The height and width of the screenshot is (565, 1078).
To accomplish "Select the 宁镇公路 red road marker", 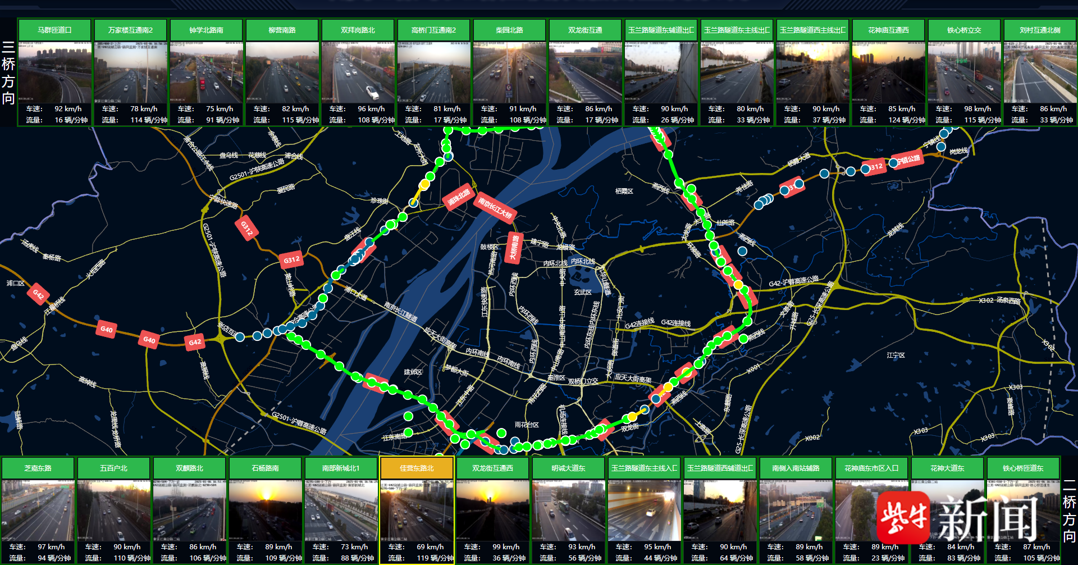I will click(x=908, y=160).
